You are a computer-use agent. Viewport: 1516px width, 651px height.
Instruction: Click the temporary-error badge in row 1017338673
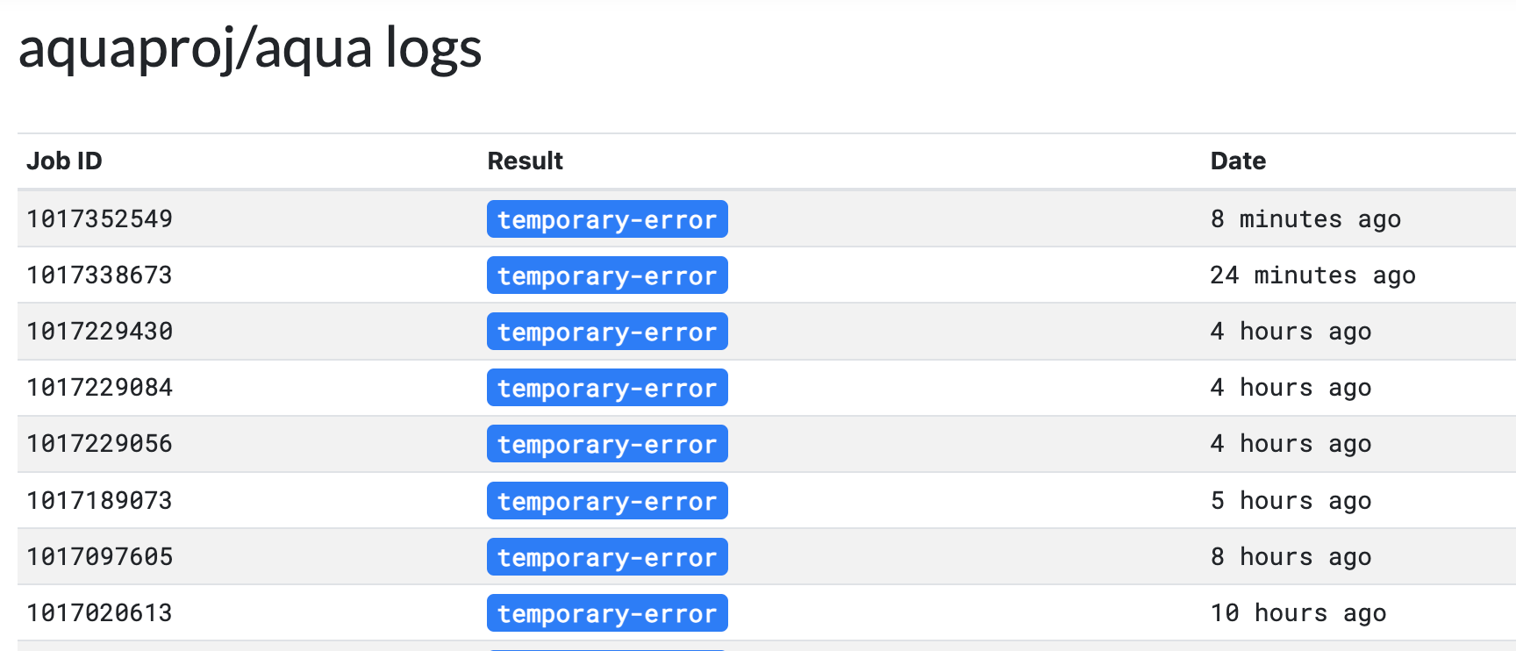[607, 275]
